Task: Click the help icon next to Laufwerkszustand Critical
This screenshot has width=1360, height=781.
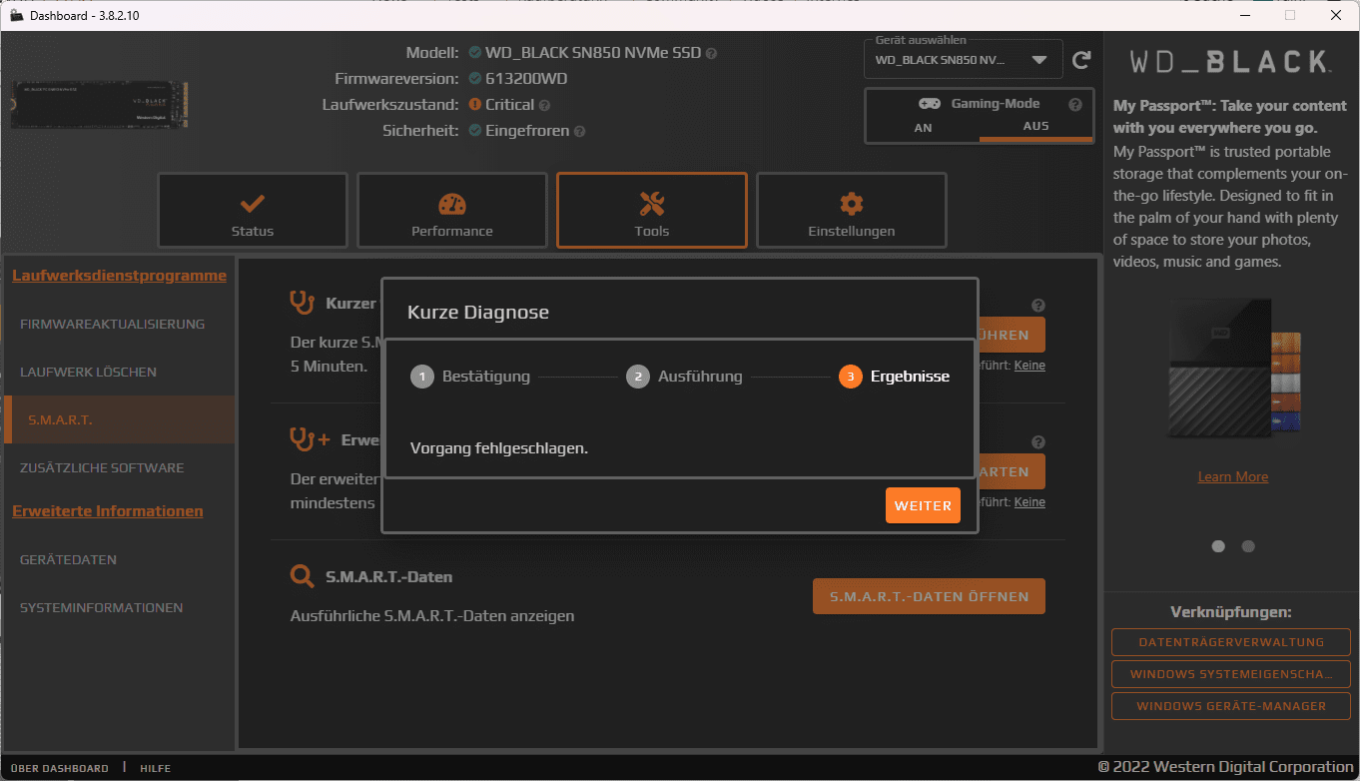Action: 544,105
